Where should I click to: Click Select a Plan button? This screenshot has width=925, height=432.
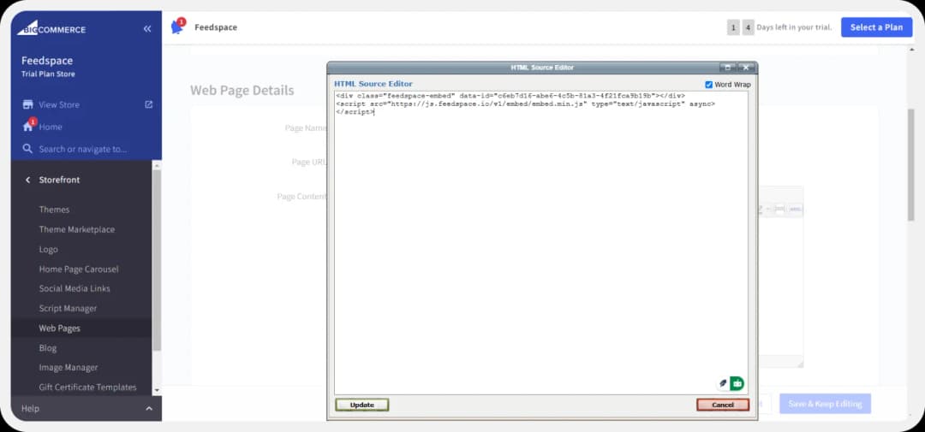(877, 27)
